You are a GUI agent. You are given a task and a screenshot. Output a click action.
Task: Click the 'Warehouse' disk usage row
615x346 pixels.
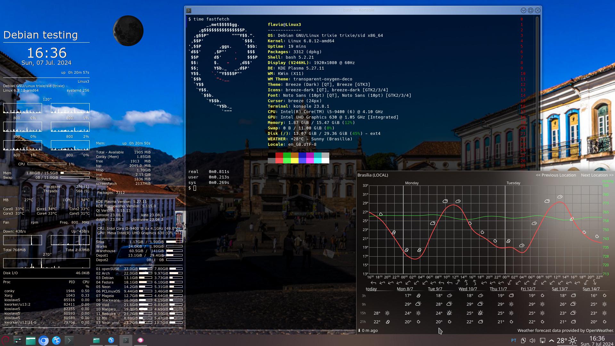tap(139, 251)
